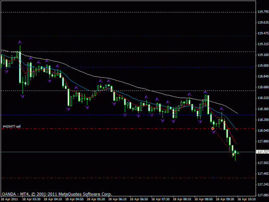Select the up fractal above the 08:50 peak candle
269x202 pixels.
[x=206, y=92]
